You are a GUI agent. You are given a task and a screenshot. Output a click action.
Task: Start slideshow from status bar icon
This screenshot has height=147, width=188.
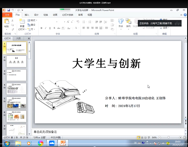(x=149, y=138)
